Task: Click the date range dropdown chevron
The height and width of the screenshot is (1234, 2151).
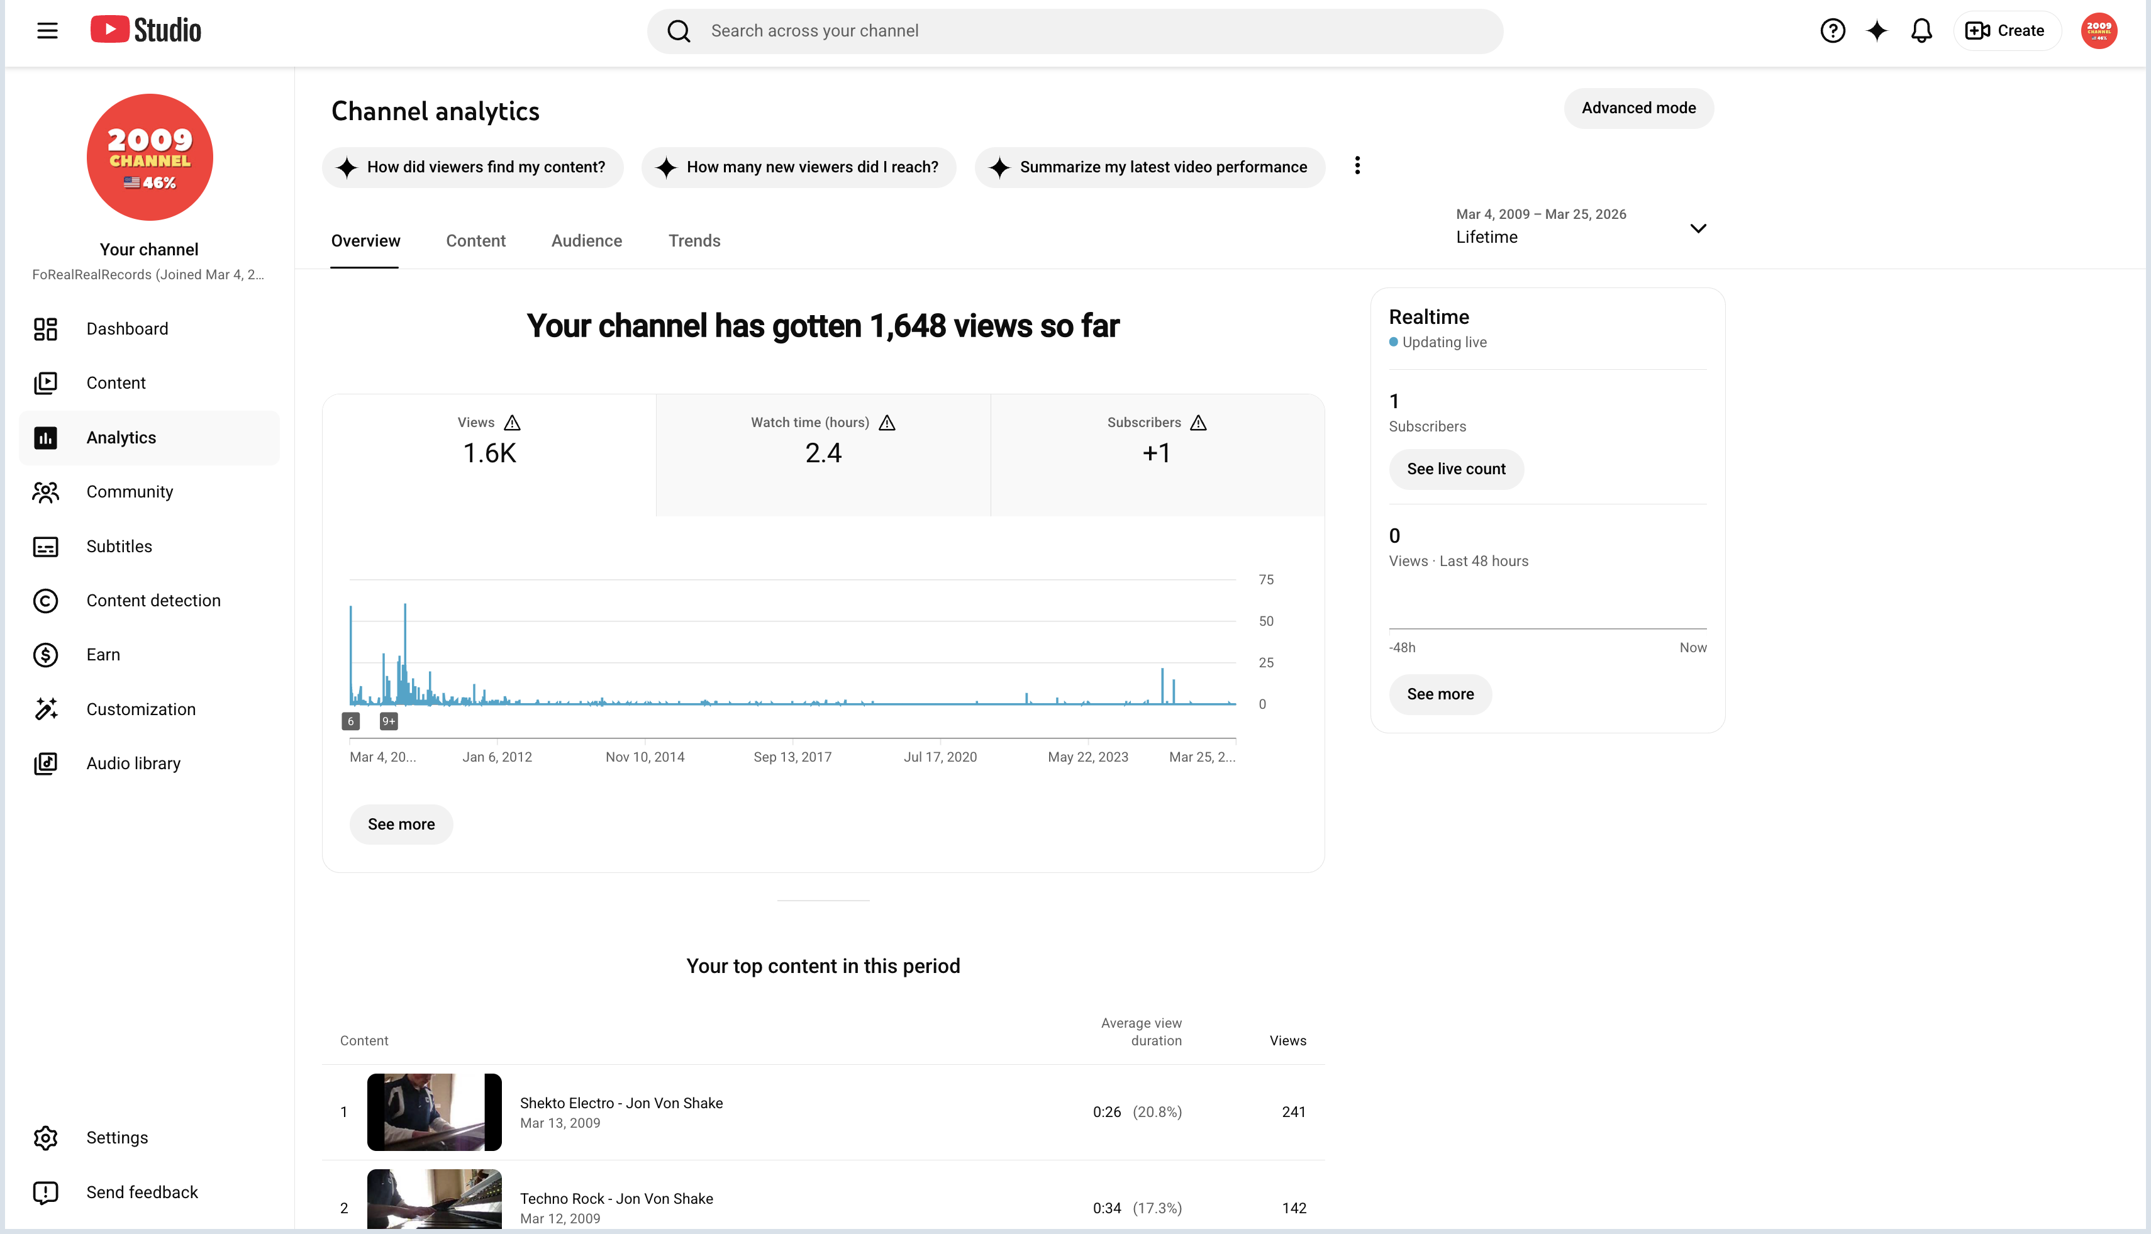Action: [x=1698, y=229]
